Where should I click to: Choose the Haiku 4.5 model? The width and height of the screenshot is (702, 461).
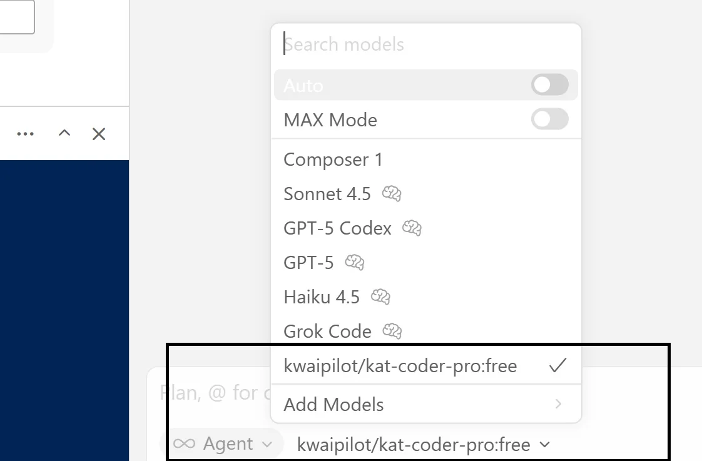(x=322, y=296)
